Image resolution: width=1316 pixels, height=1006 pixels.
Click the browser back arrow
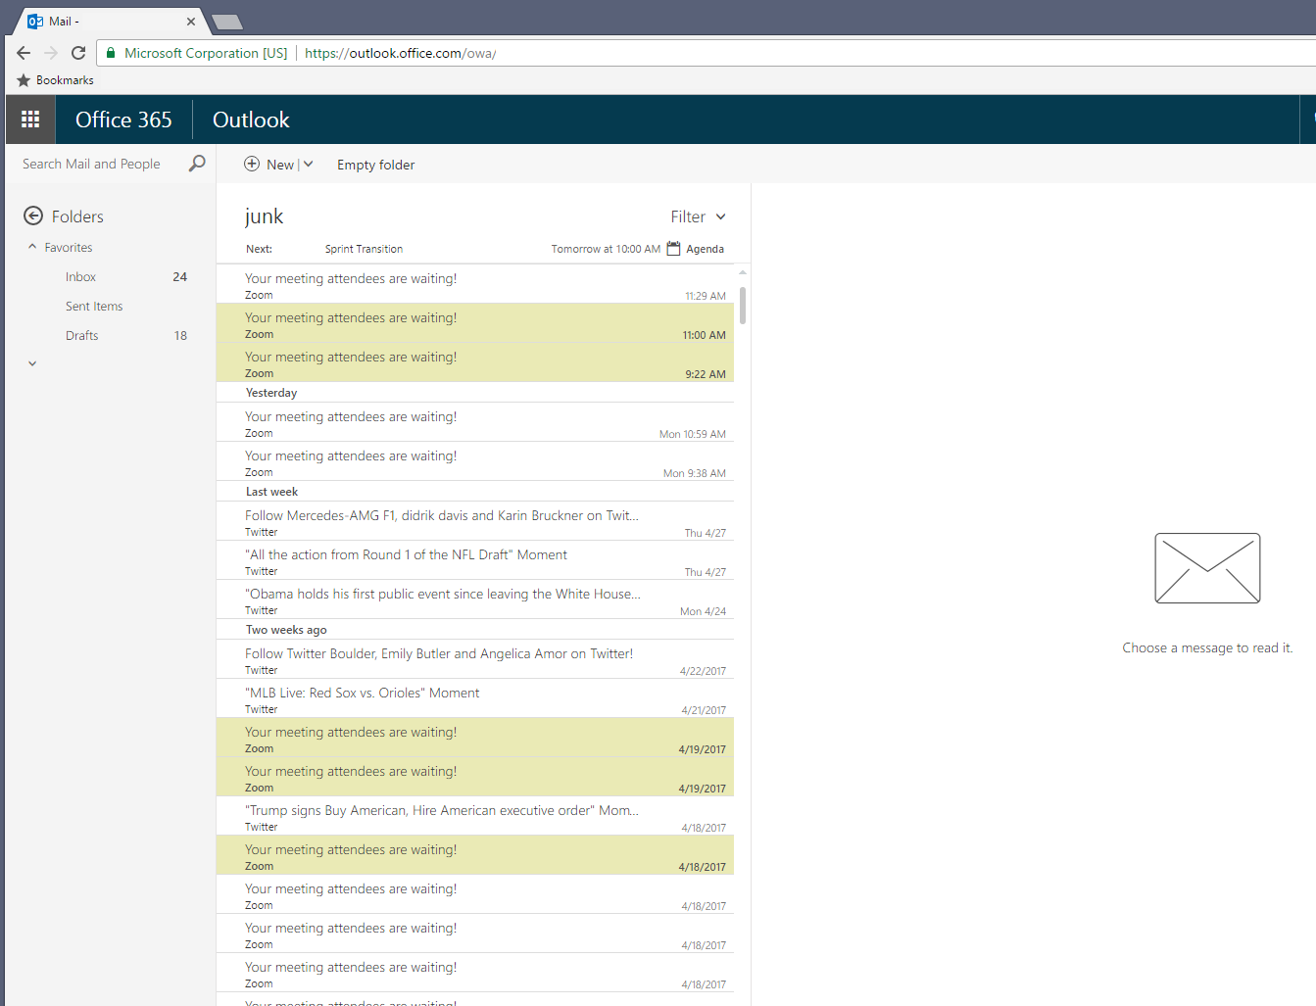[x=23, y=52]
